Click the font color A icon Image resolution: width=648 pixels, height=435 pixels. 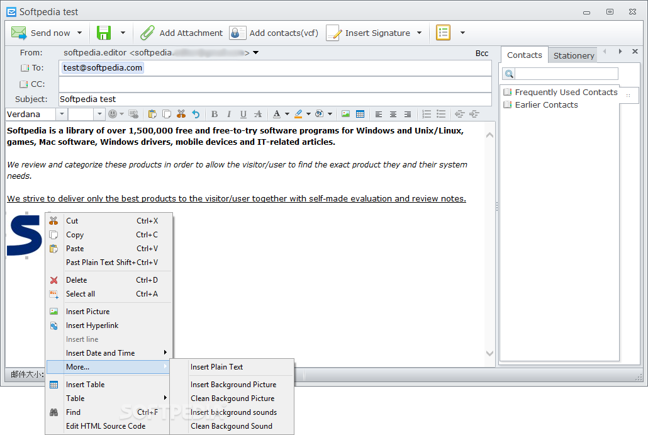276,114
